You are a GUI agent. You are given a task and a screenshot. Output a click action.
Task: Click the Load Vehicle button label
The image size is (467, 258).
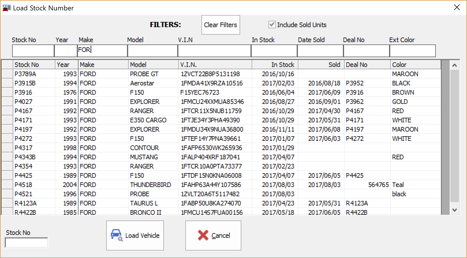(142, 235)
